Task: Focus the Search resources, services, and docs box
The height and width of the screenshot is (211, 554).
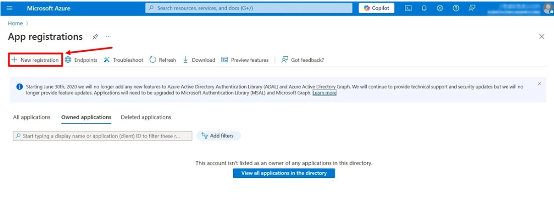Action: 249,8
